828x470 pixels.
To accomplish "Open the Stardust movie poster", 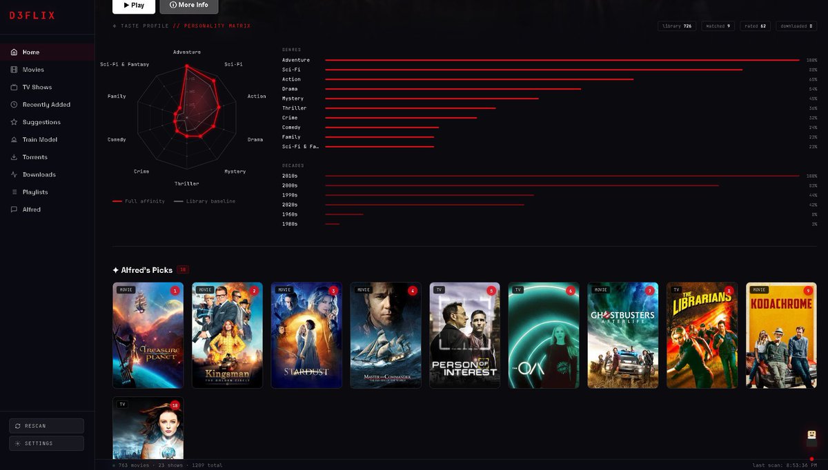I will pos(306,335).
